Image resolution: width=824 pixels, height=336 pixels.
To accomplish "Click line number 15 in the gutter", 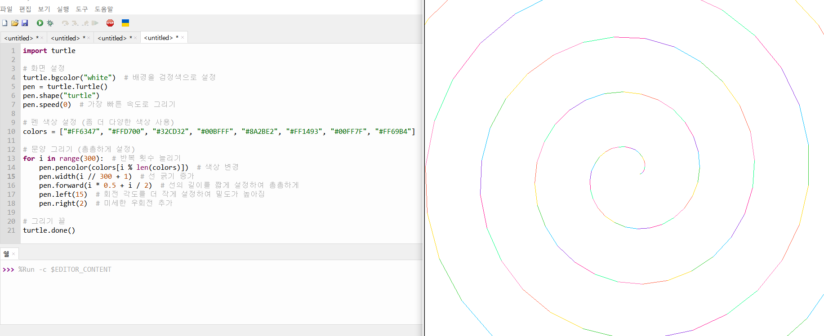I will [x=11, y=177].
